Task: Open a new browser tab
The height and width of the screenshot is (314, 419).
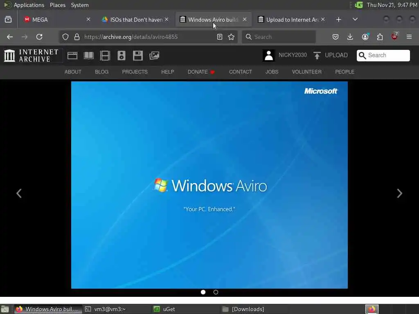Action: coord(338,20)
